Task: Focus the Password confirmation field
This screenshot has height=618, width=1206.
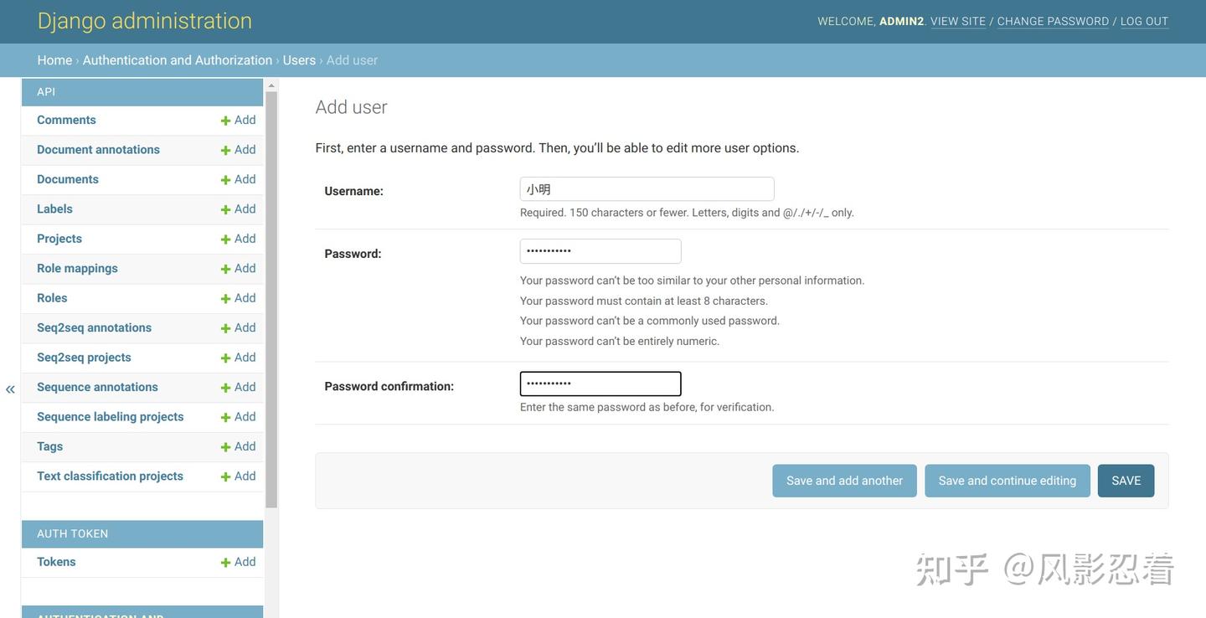Action: pos(600,384)
